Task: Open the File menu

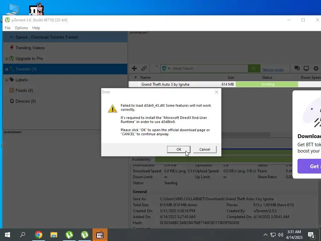Action: point(8,28)
